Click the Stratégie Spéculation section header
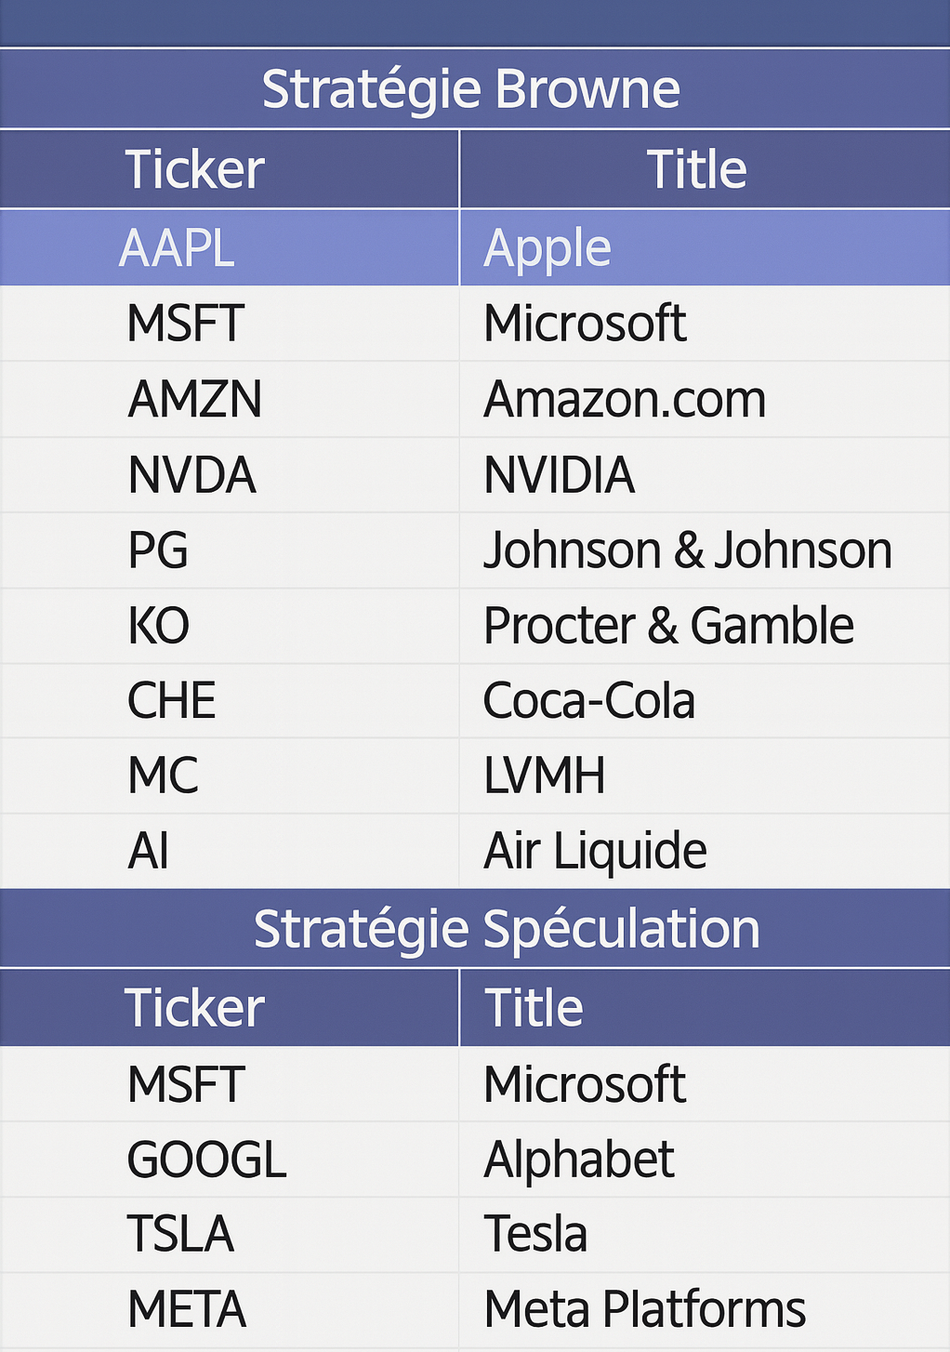The height and width of the screenshot is (1352, 950). coord(507,929)
